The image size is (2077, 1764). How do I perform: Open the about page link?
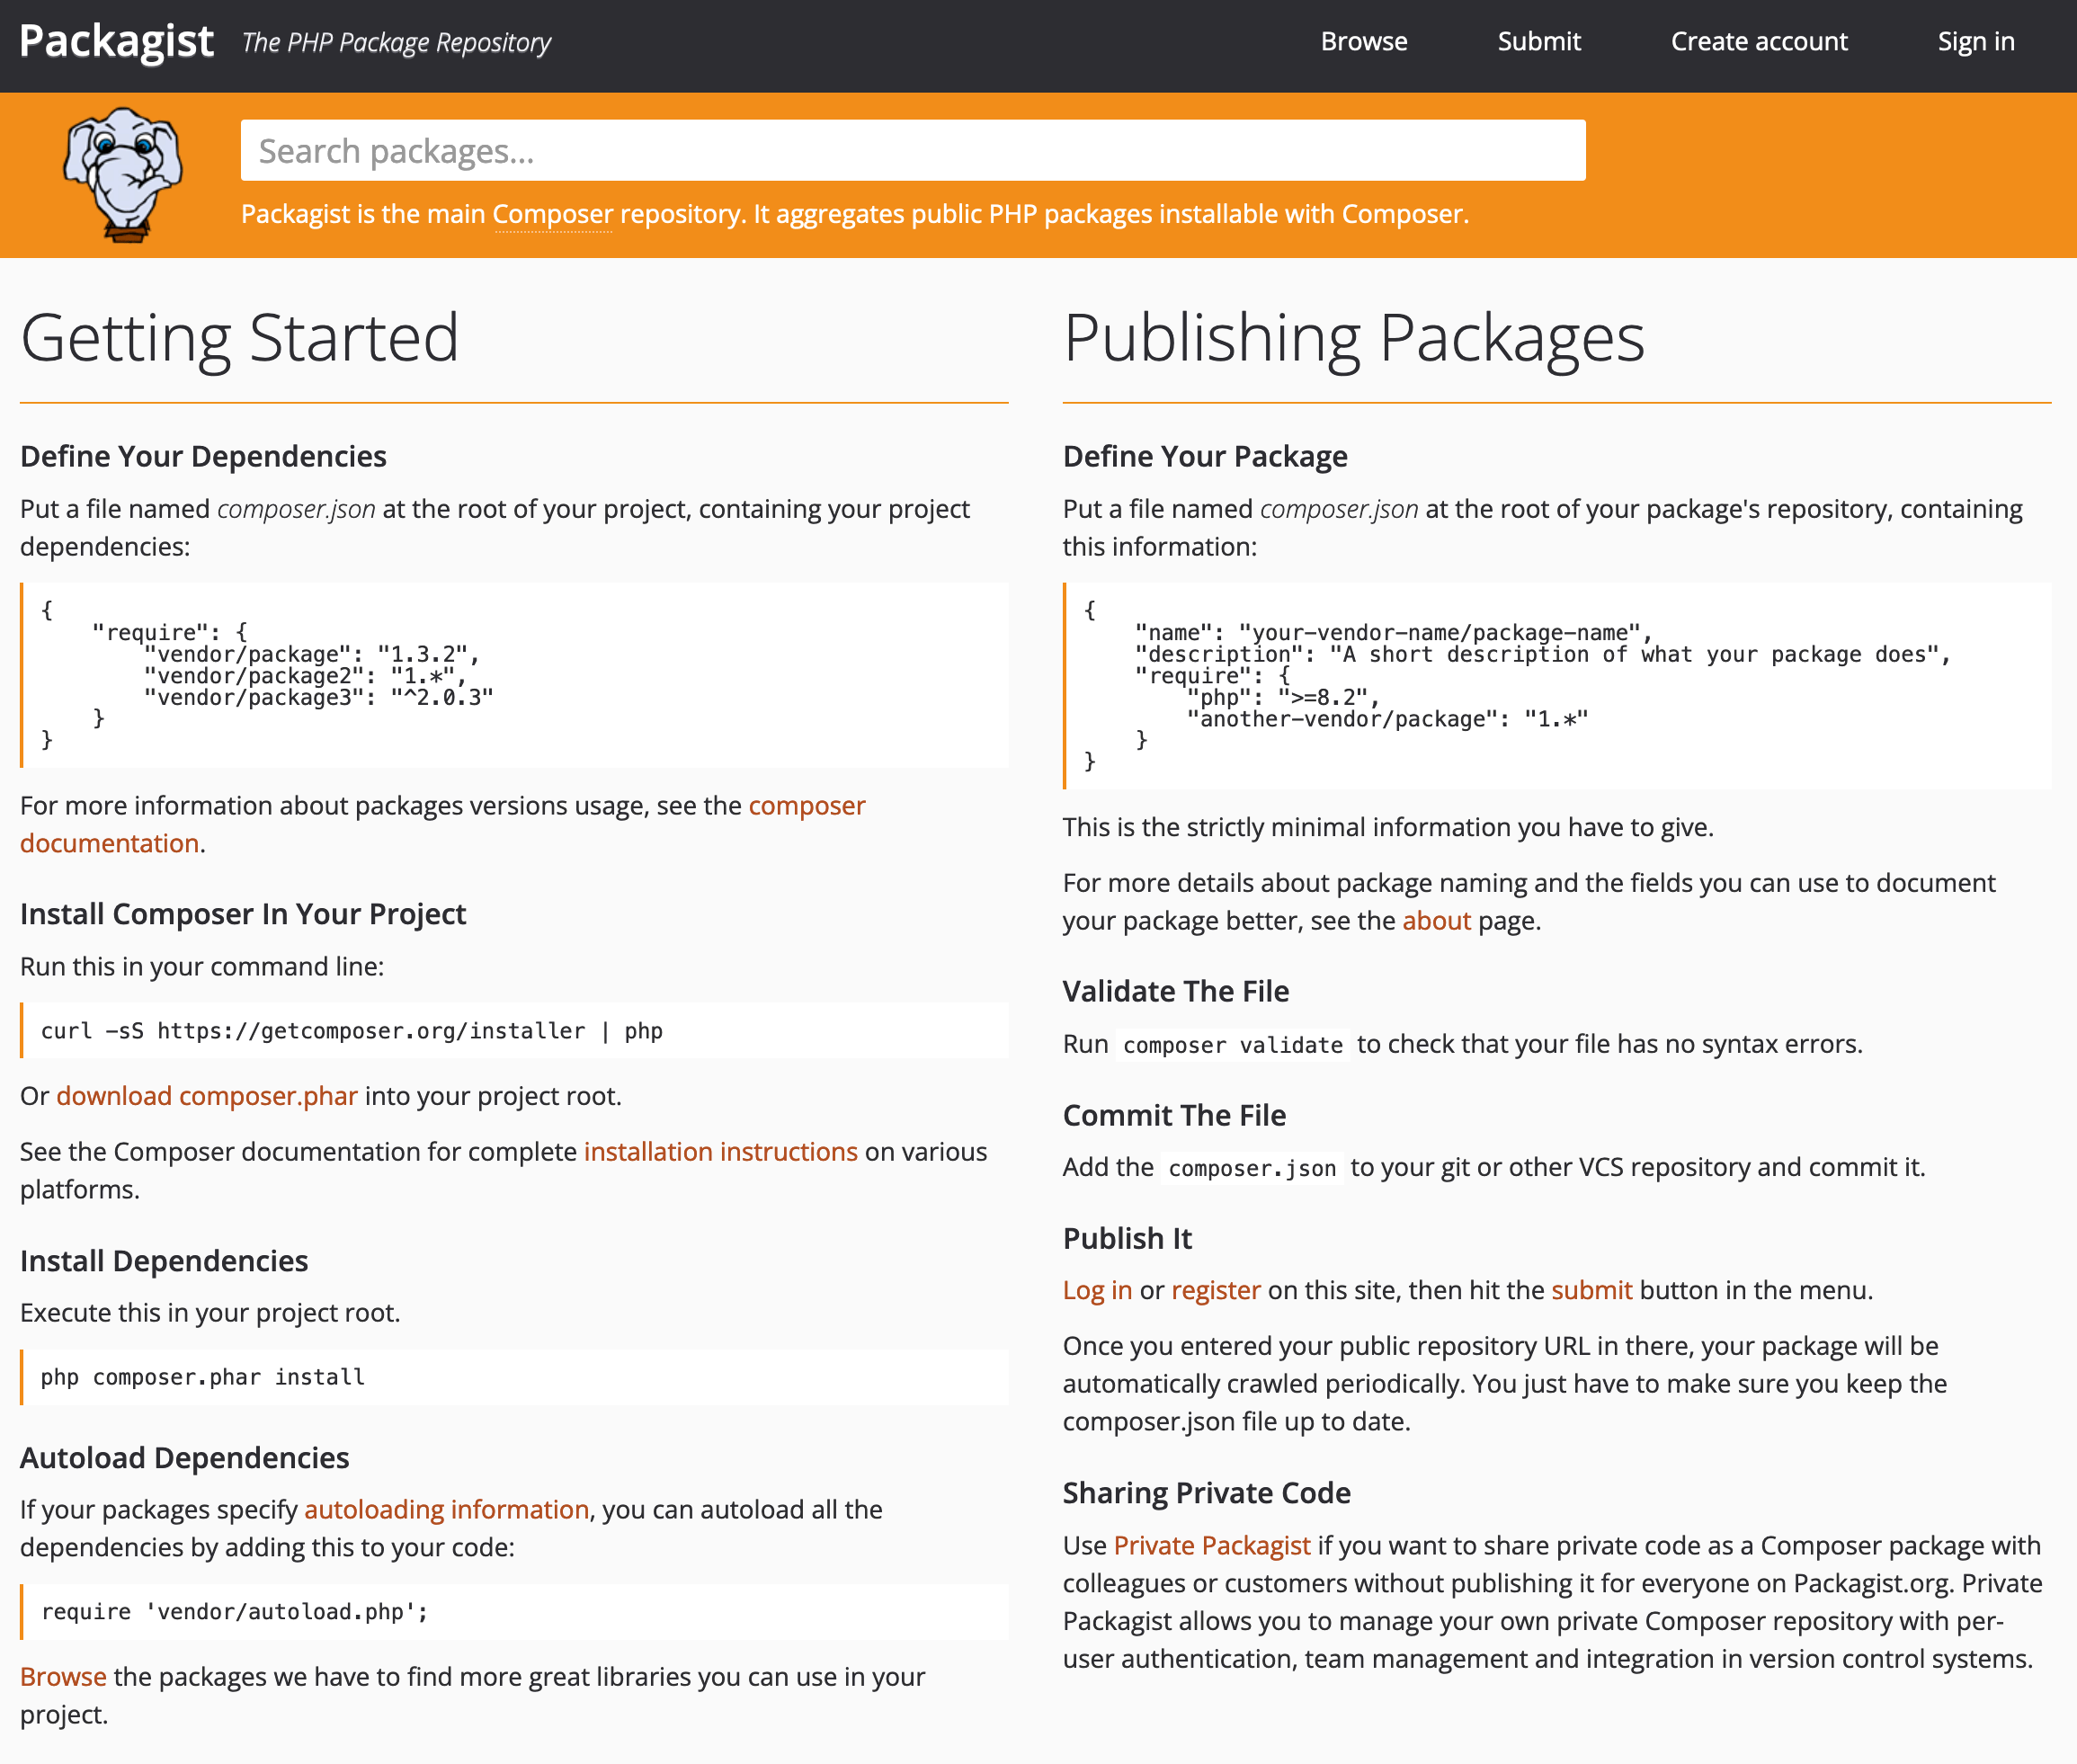point(1436,921)
